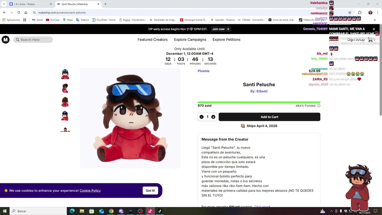
Task: Bookmark this page with star icon
Action: (x=350, y=13)
